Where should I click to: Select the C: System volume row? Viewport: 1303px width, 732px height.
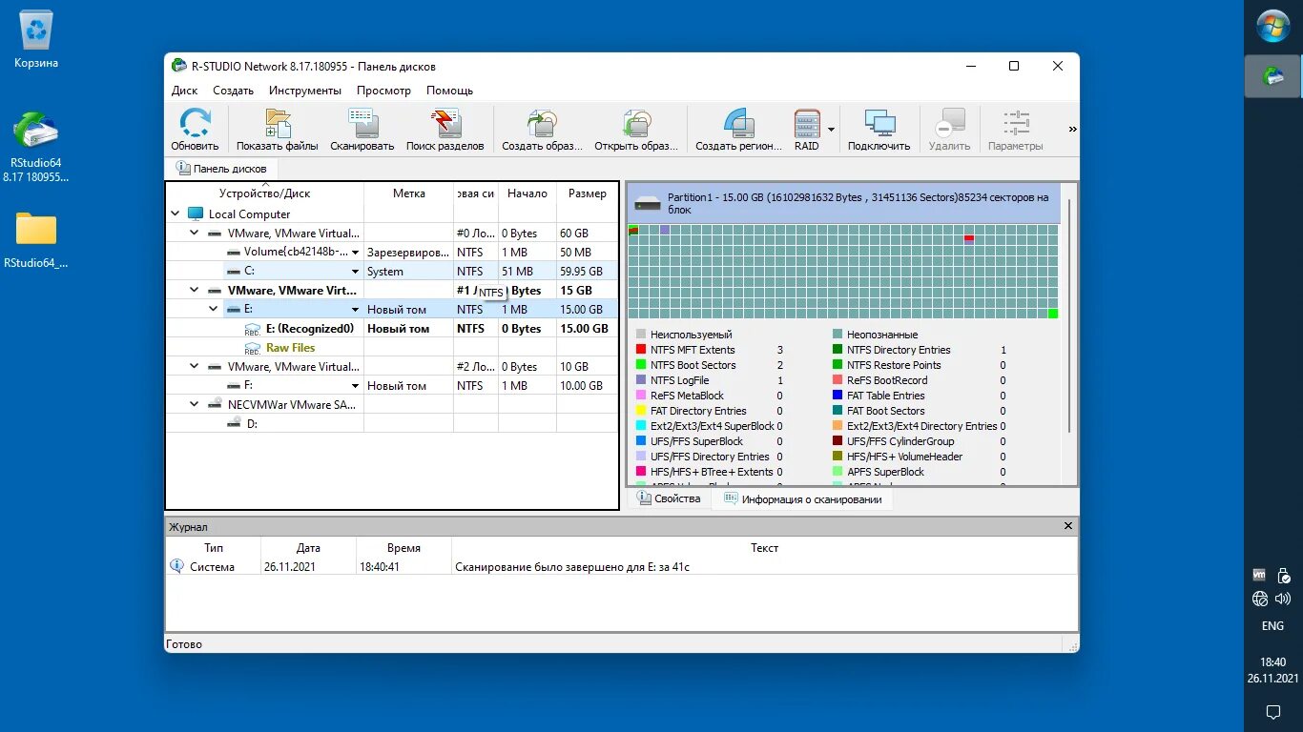(x=392, y=272)
